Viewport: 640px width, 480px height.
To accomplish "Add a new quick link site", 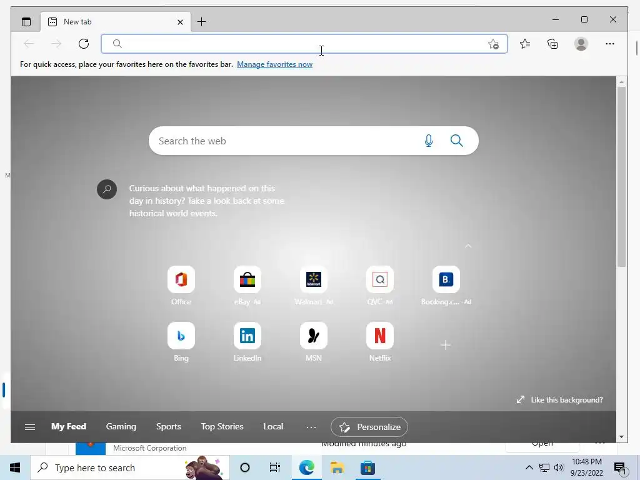I will (446, 345).
